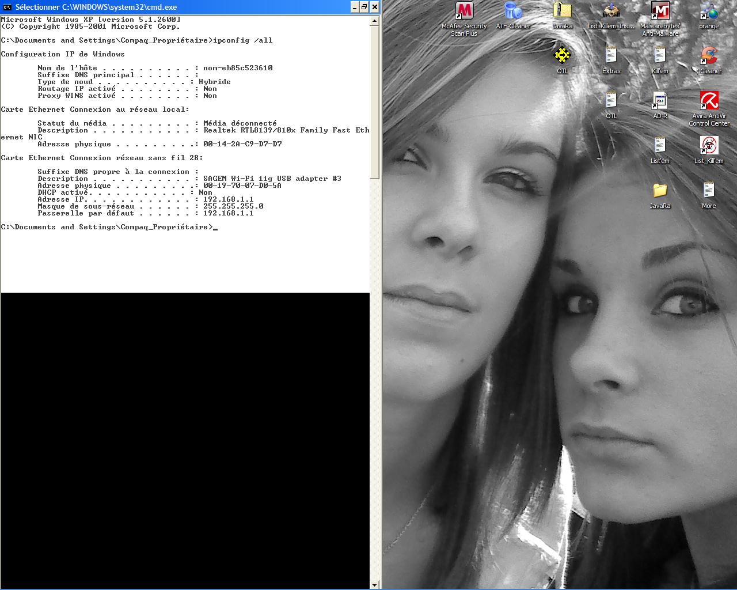Maximize the cmd.exe window
Viewport: 737px width, 590px height.
tap(364, 7)
